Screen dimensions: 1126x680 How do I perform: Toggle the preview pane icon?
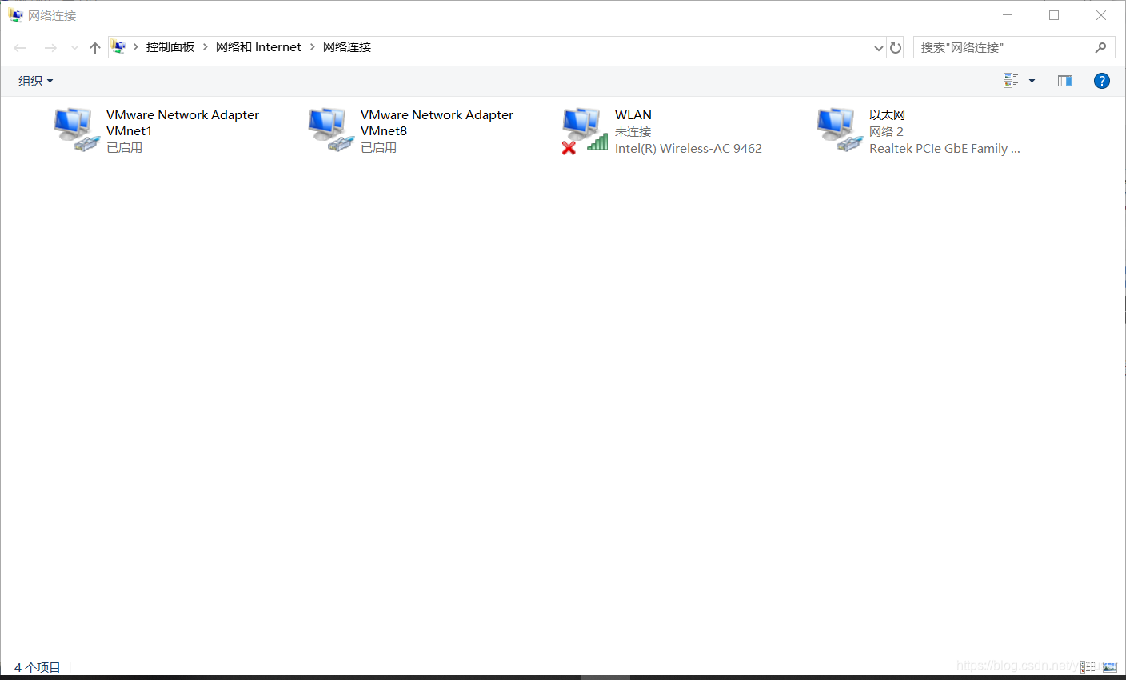click(x=1065, y=81)
